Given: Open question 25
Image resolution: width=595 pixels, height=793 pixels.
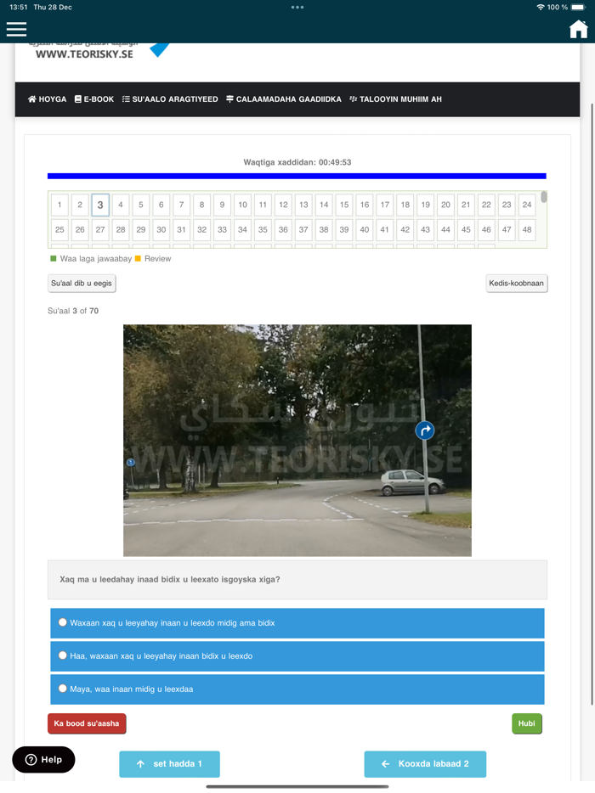Looking at the screenshot, I should tap(59, 229).
